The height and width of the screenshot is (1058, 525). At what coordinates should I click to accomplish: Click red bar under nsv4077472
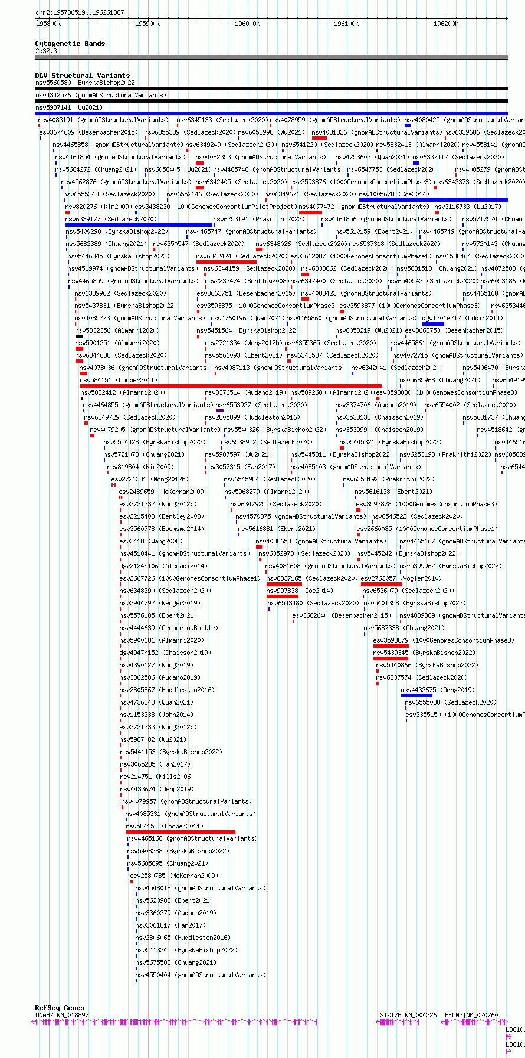pos(310,212)
